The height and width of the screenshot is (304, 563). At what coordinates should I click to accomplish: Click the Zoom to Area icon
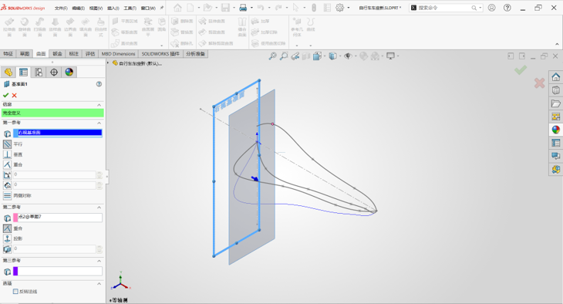pos(284,56)
